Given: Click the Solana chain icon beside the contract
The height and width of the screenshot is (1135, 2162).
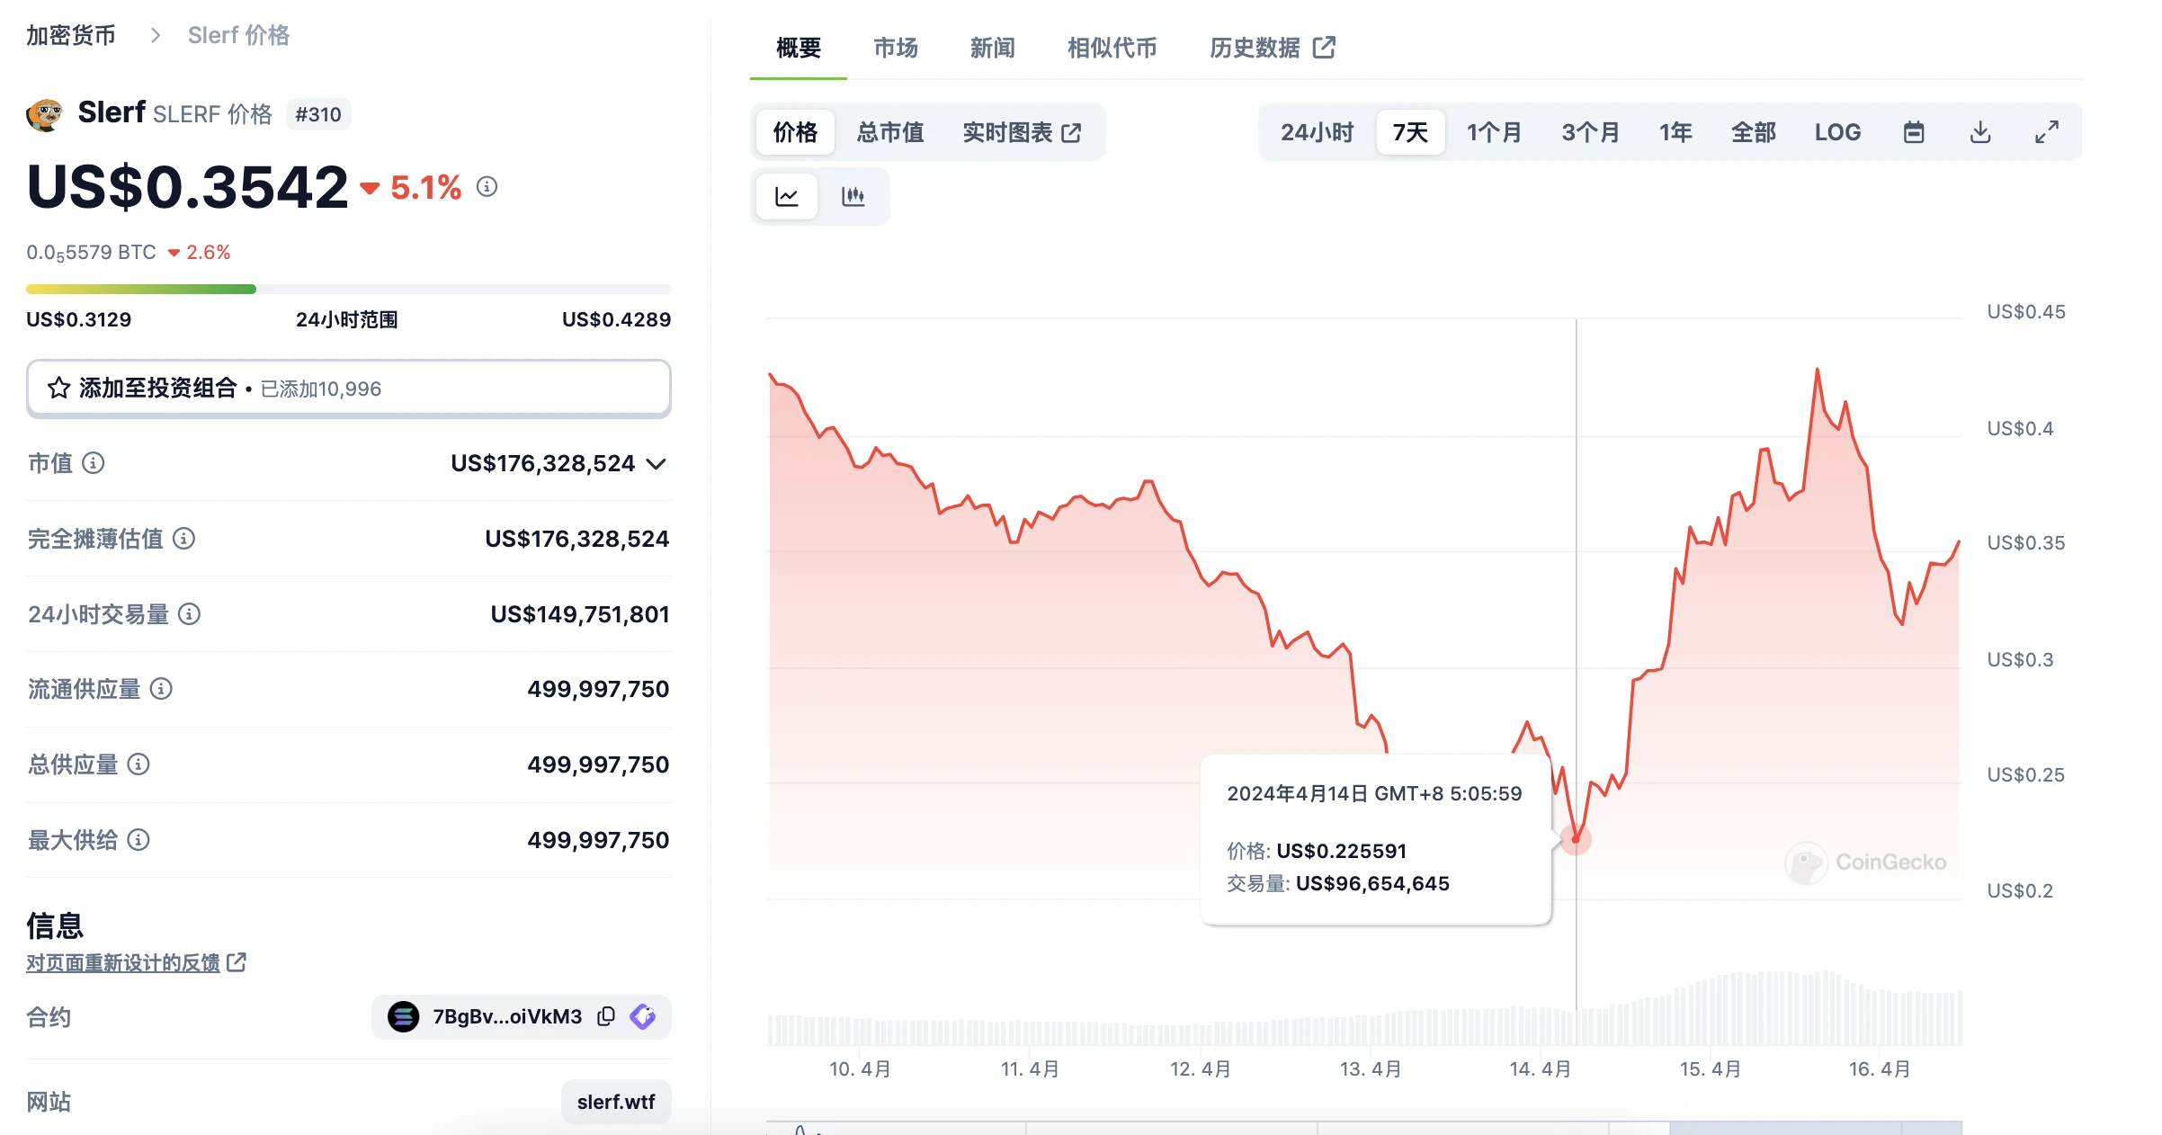Looking at the screenshot, I should tap(404, 1016).
